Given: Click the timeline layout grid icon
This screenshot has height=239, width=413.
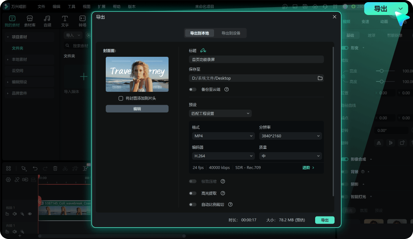Looking at the screenshot, I should pyautogui.click(x=9, y=168).
